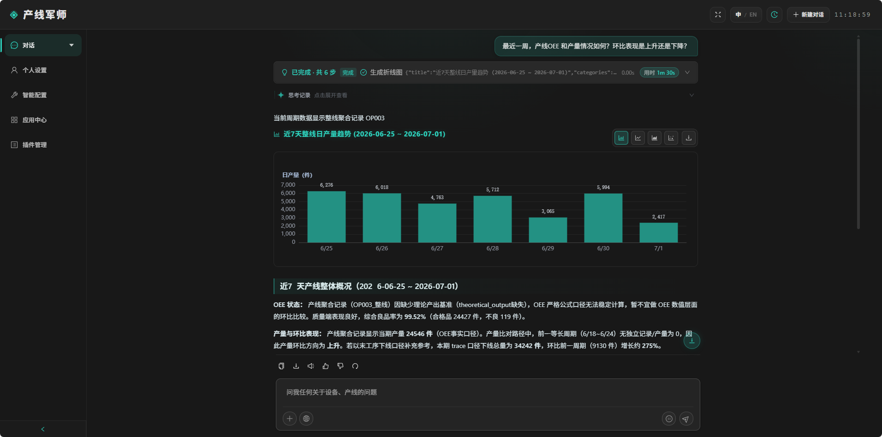Give thumbs up to the response

point(326,366)
